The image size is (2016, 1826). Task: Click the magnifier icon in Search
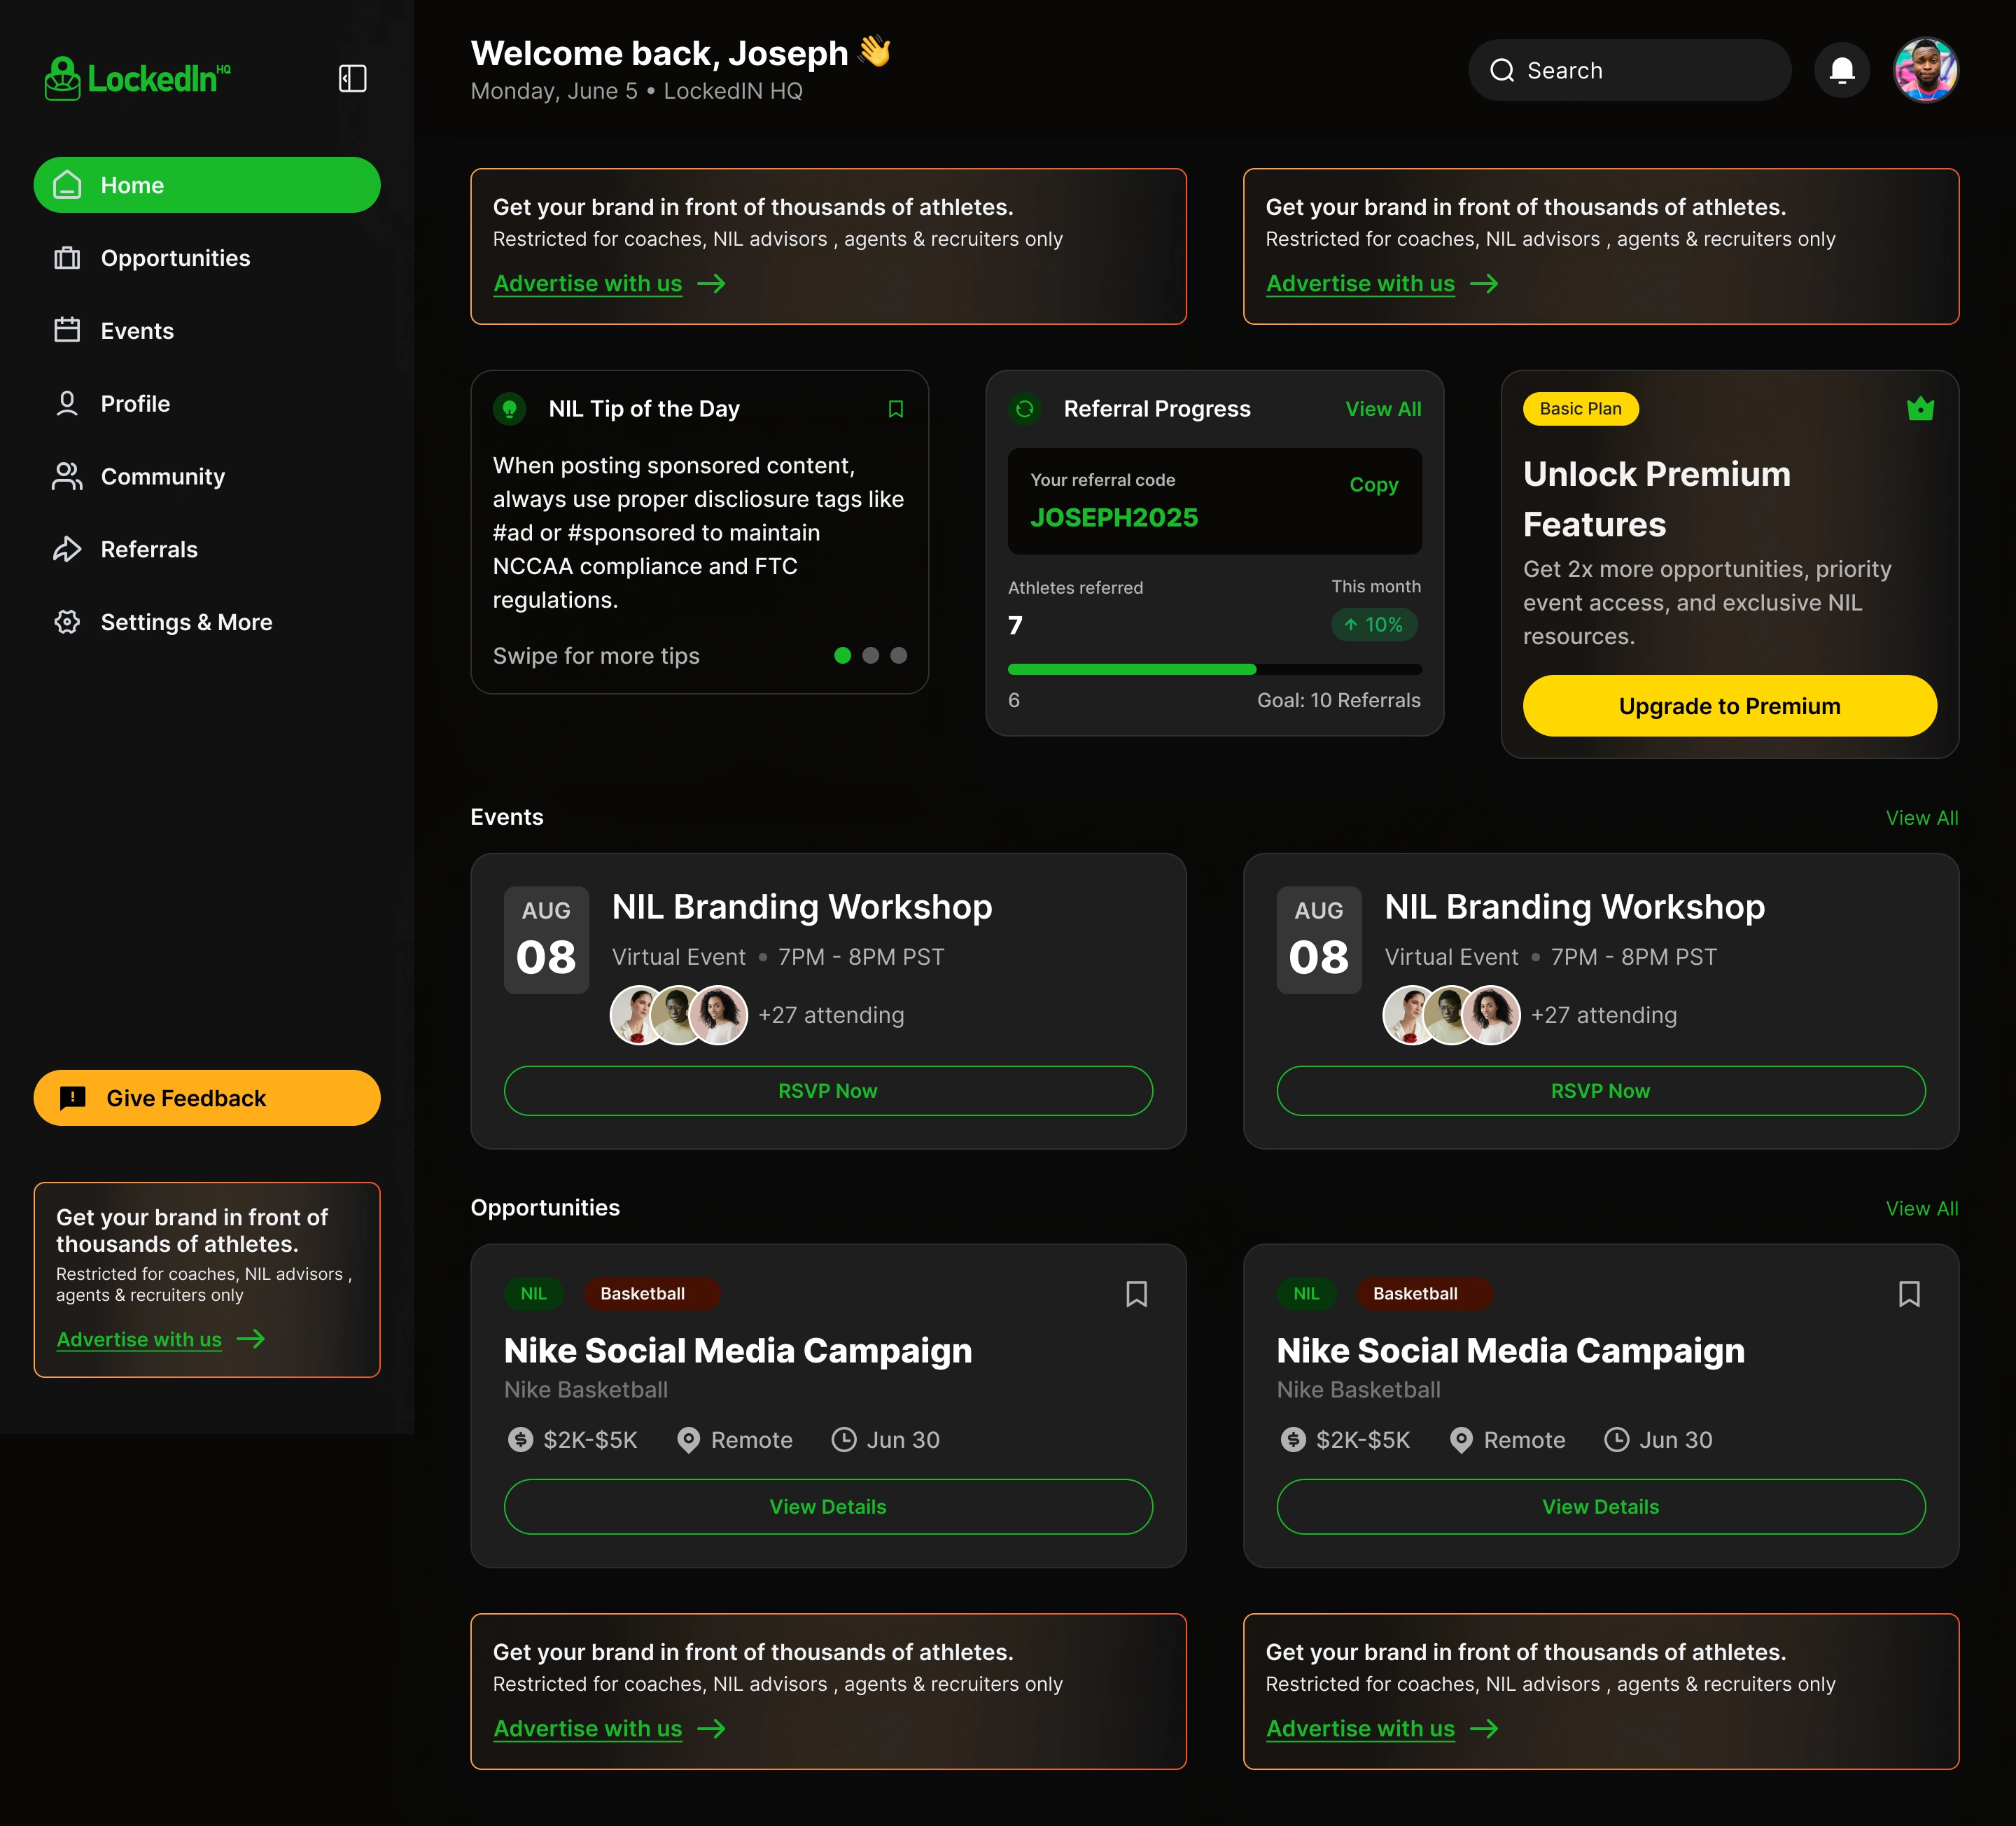coord(1502,70)
